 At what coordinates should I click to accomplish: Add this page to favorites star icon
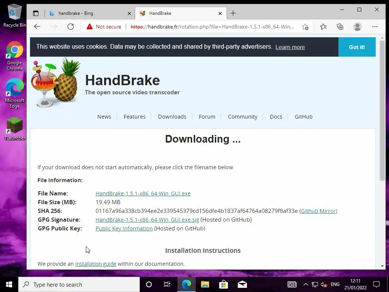point(305,27)
